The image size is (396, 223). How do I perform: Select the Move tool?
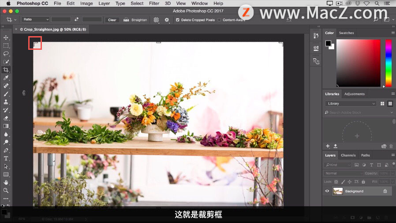click(6, 37)
